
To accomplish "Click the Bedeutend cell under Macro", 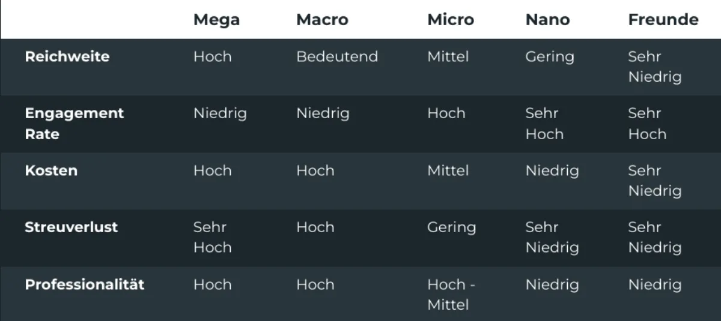I will click(x=337, y=56).
